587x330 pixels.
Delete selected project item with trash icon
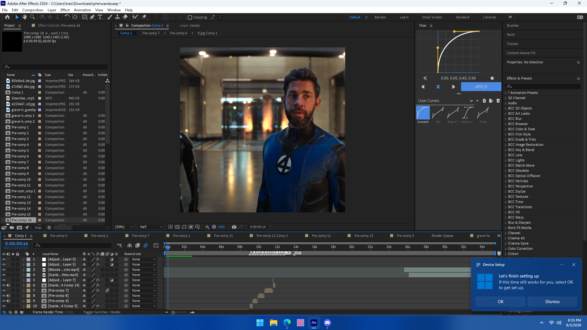point(49,227)
